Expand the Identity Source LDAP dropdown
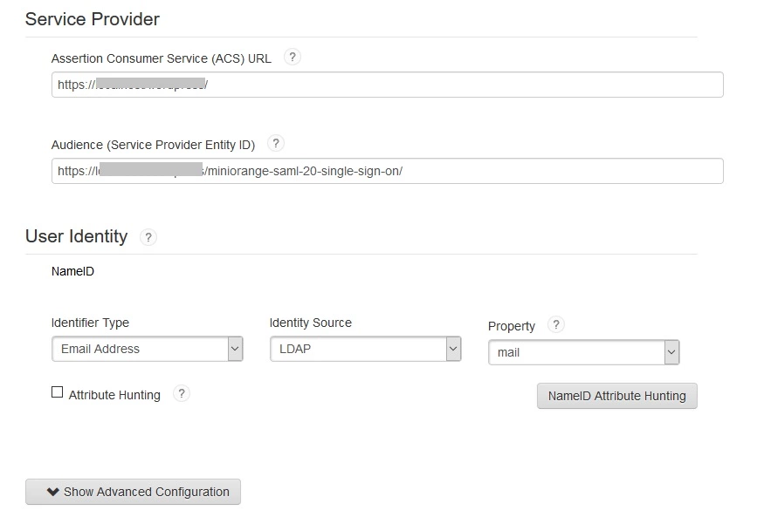The width and height of the screenshot is (764, 517). coord(366,349)
